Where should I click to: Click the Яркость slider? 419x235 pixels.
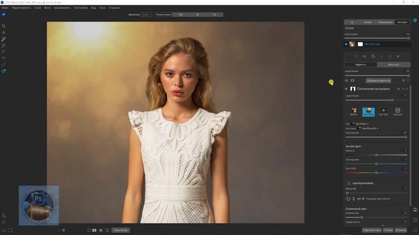coord(376,155)
